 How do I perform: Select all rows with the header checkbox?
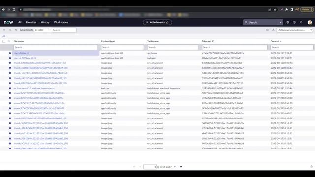click(4, 41)
